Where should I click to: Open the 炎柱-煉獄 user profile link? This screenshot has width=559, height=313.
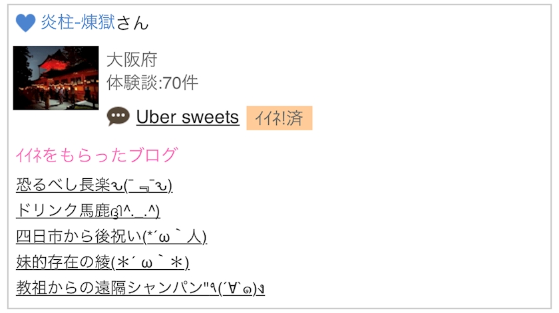click(78, 23)
